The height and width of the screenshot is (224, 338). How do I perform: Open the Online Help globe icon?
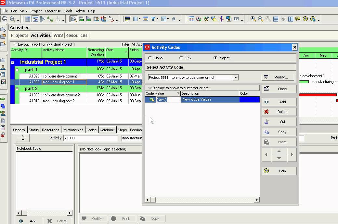tap(313, 19)
